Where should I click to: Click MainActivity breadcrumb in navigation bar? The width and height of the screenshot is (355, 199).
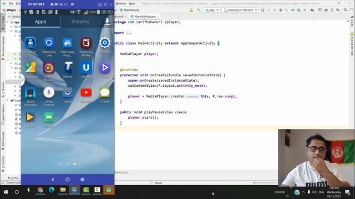(130, 10)
